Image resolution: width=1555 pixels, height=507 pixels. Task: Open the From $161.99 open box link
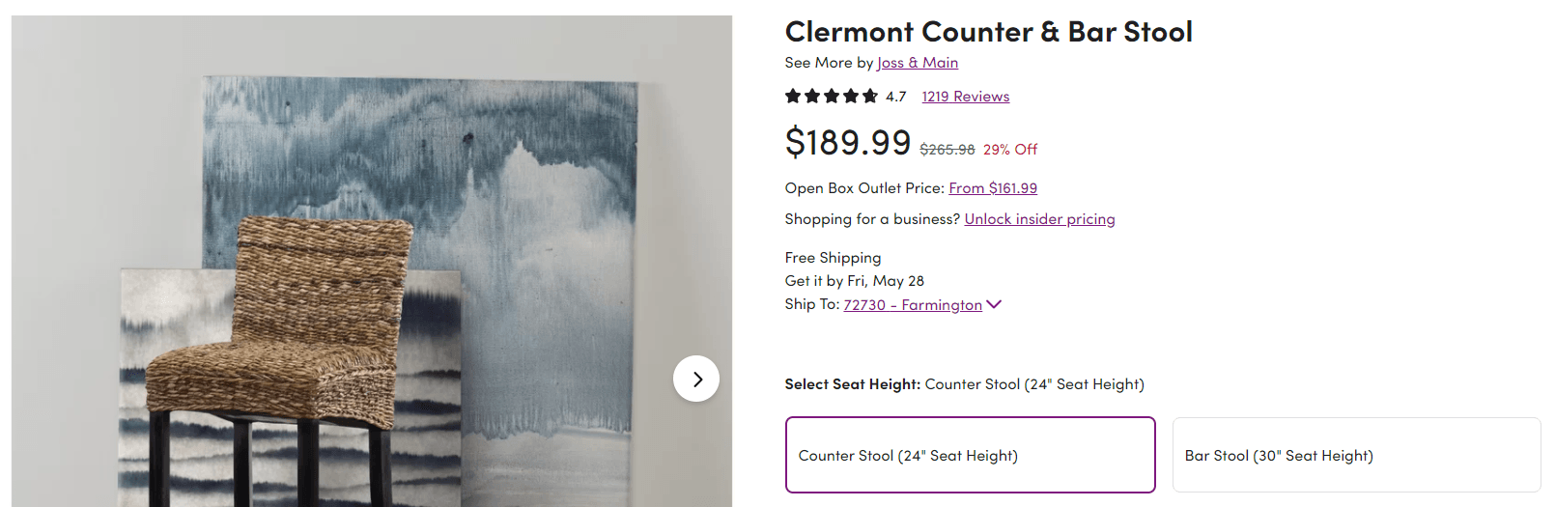pyautogui.click(x=993, y=188)
